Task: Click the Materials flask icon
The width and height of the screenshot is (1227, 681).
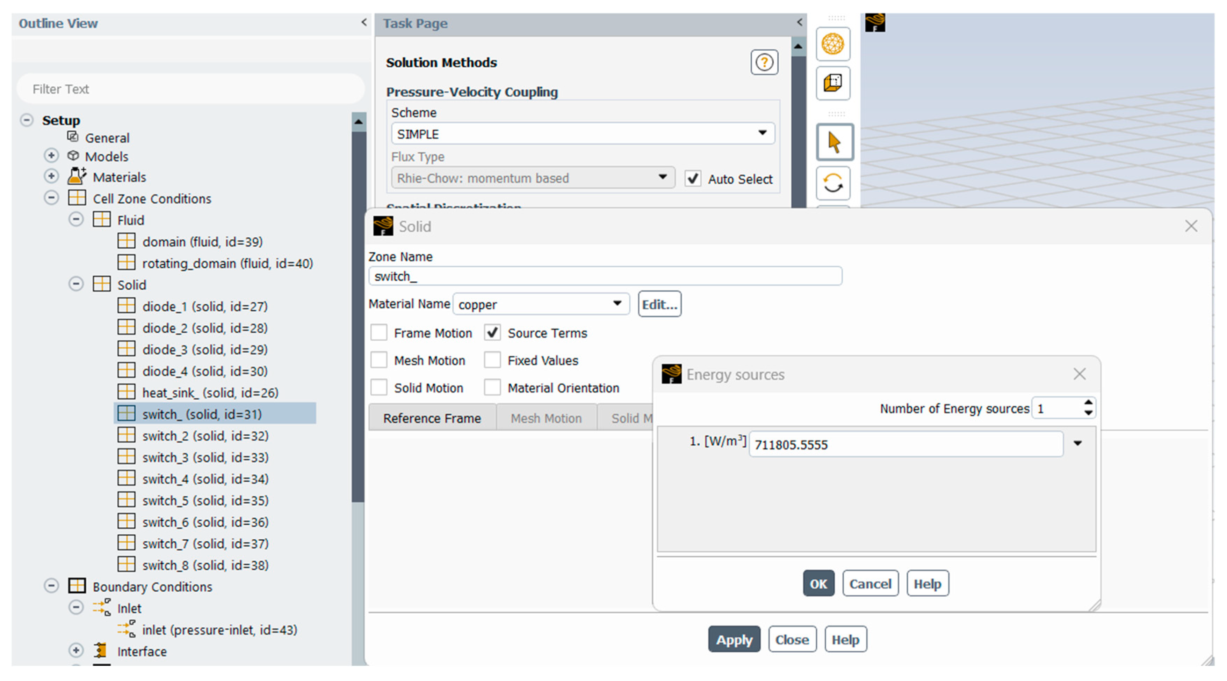Action: click(76, 177)
